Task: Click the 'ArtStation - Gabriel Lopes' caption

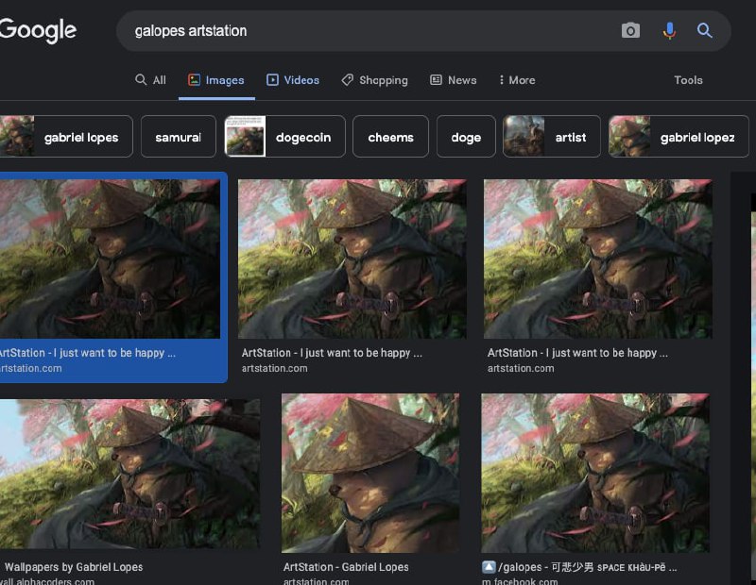Action: 346,567
